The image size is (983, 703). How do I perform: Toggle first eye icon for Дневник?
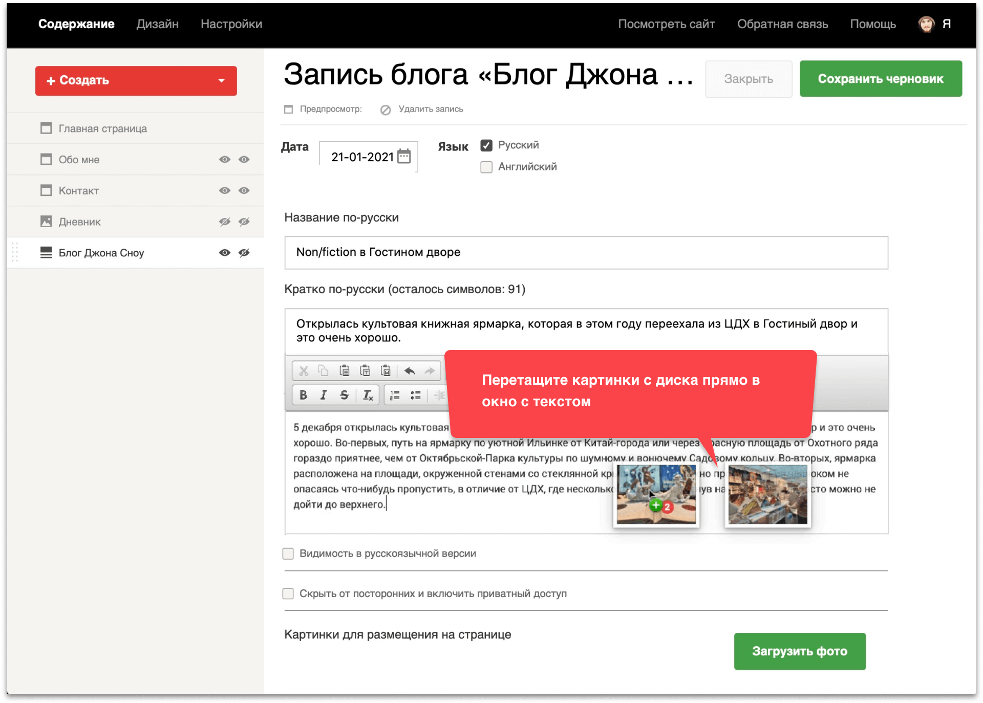coord(224,222)
